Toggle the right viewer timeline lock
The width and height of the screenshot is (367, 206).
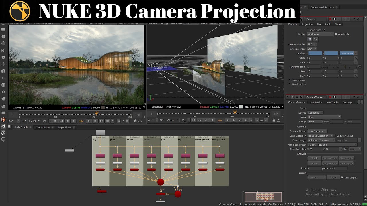pyautogui.click(x=274, y=120)
